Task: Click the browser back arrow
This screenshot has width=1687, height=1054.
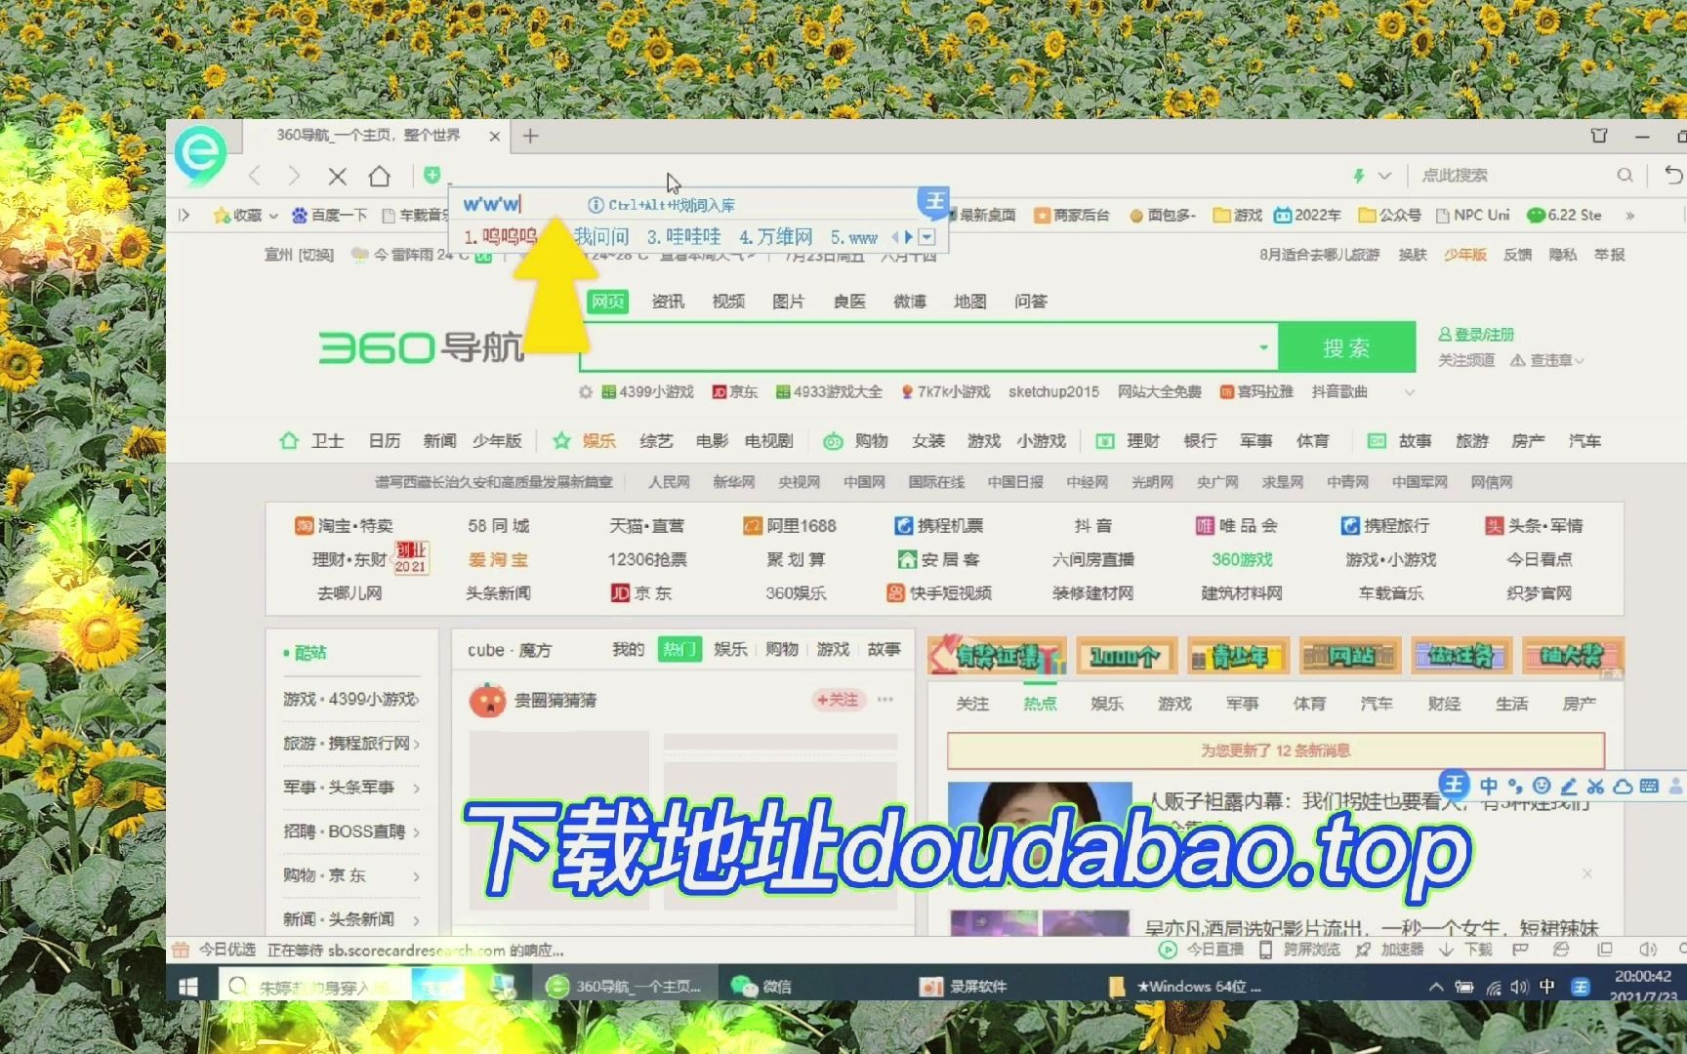Action: [255, 176]
